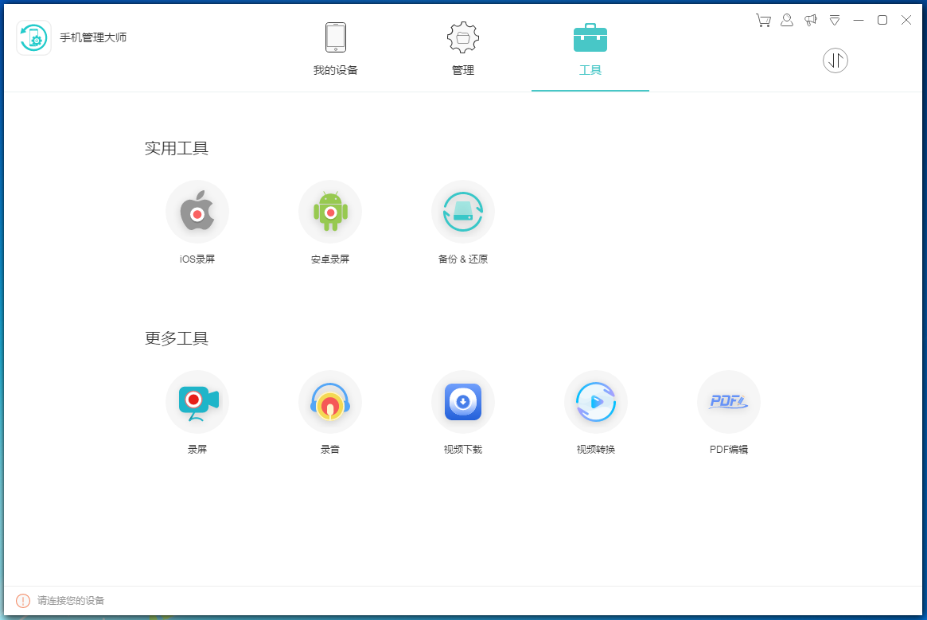Viewport: 927px width, 620px height.
Task: Click the megaphone announcements icon
Action: [811, 20]
